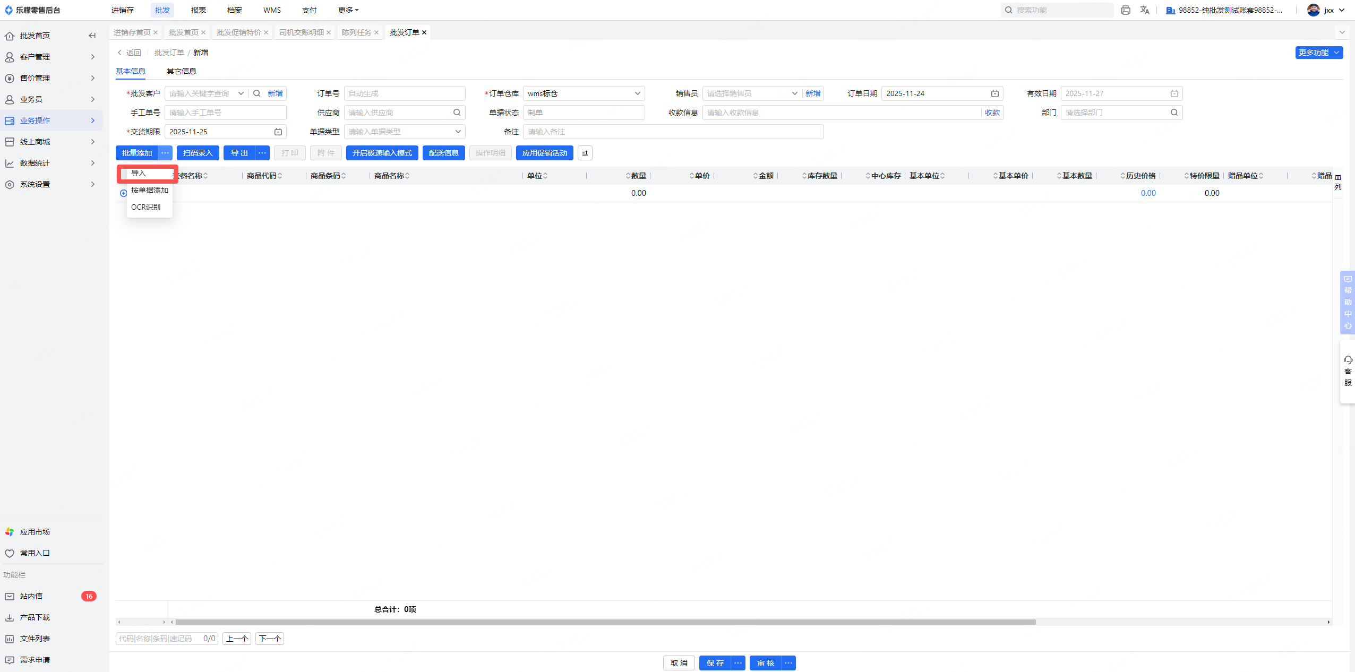The width and height of the screenshot is (1355, 672).
Task: Click the 客服 headset icon
Action: pos(1348,360)
